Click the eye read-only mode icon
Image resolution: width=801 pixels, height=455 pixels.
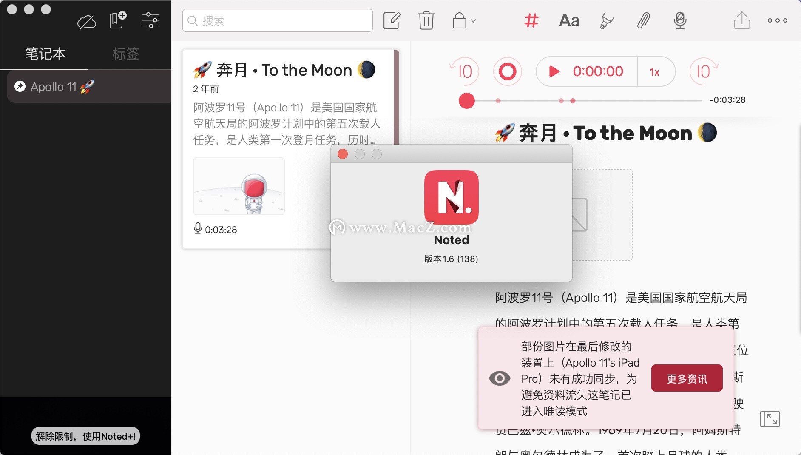click(500, 378)
